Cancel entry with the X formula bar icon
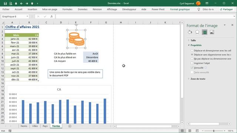 (38, 16)
